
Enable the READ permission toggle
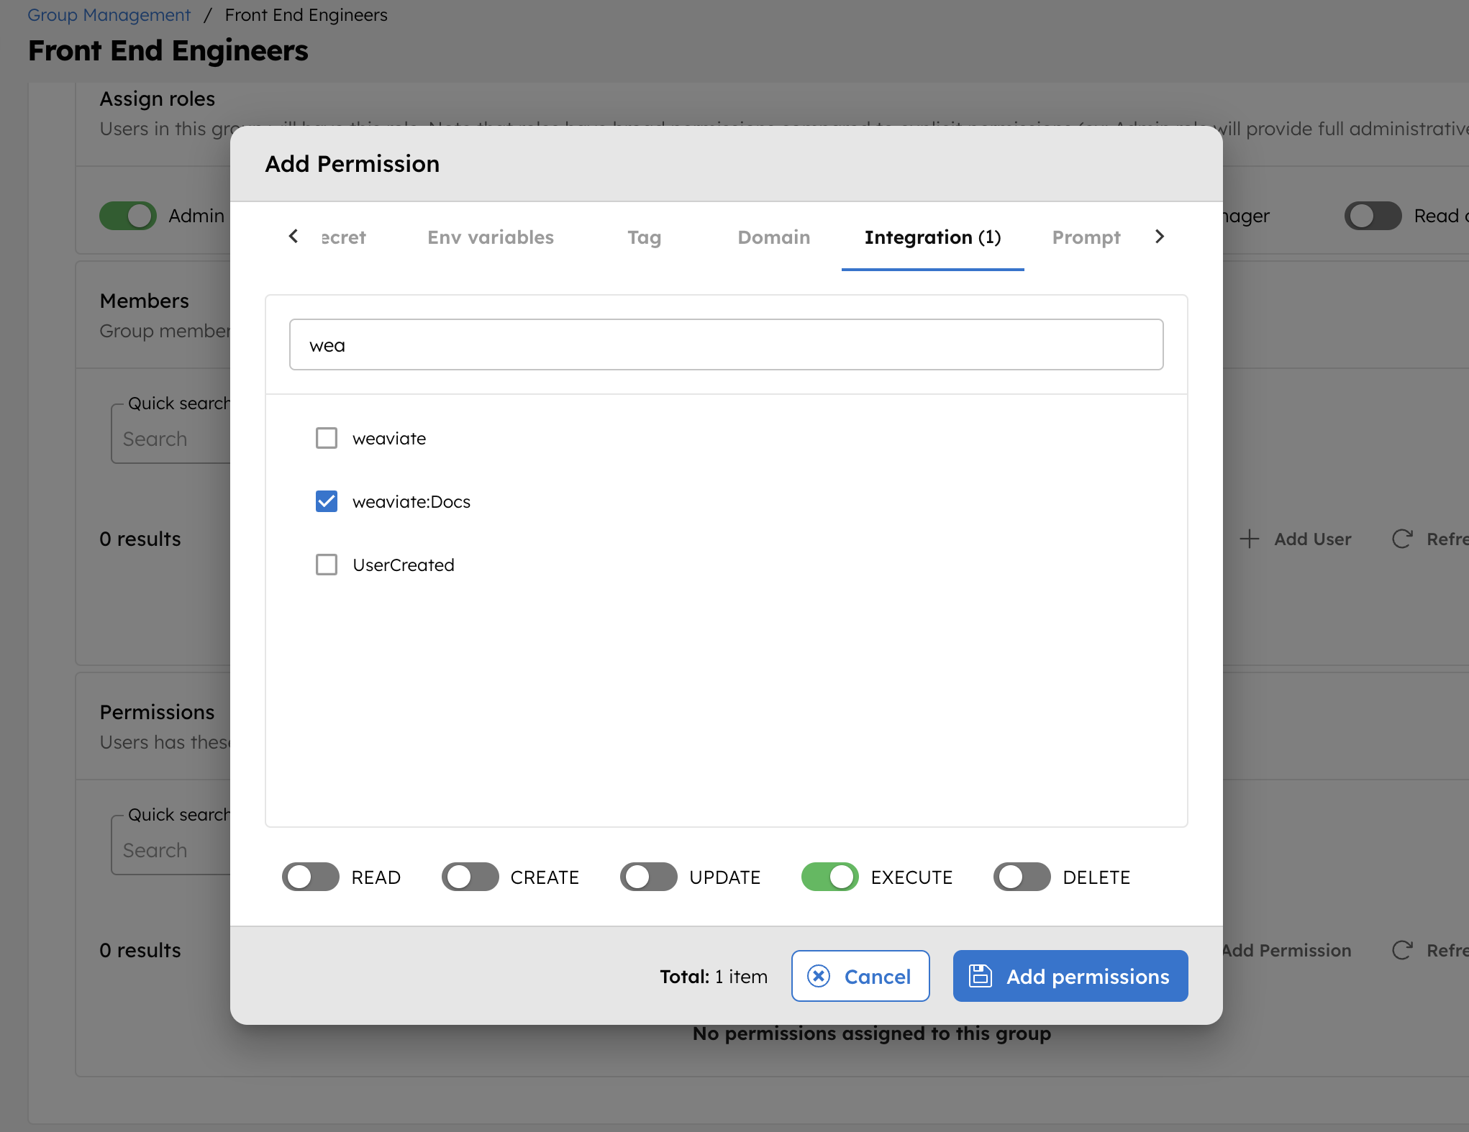[313, 877]
